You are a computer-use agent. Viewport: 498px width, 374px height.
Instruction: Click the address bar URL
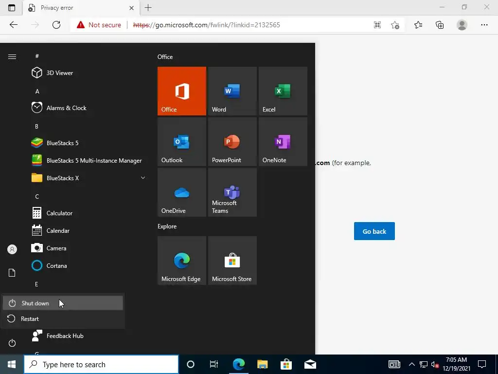pyautogui.click(x=206, y=25)
